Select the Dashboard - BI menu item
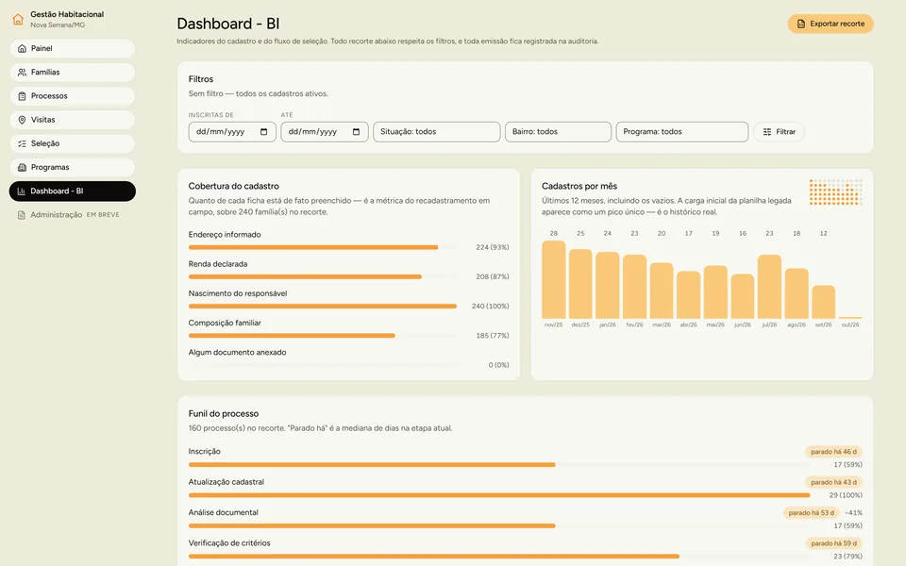The image size is (906, 566). point(73,191)
